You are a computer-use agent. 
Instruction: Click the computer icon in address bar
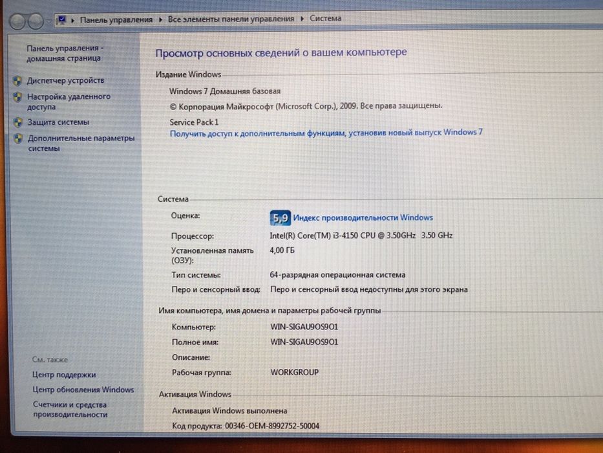pos(61,19)
